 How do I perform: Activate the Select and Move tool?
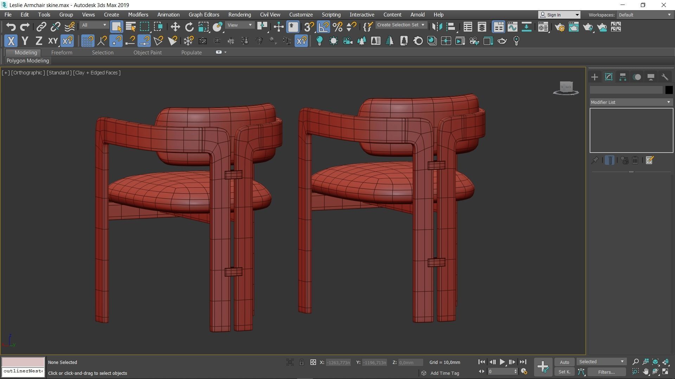coord(175,27)
